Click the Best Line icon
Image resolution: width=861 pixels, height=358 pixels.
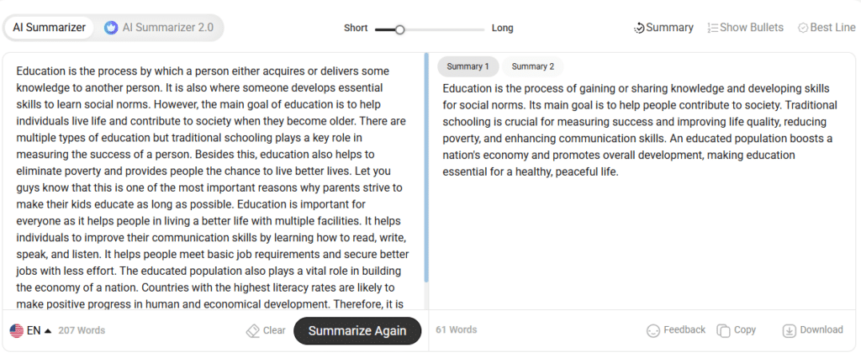[803, 28]
